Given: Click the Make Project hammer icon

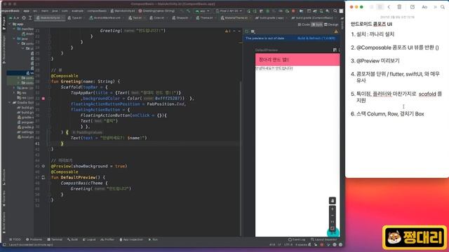Looking at the screenshot, I should 188,11.
